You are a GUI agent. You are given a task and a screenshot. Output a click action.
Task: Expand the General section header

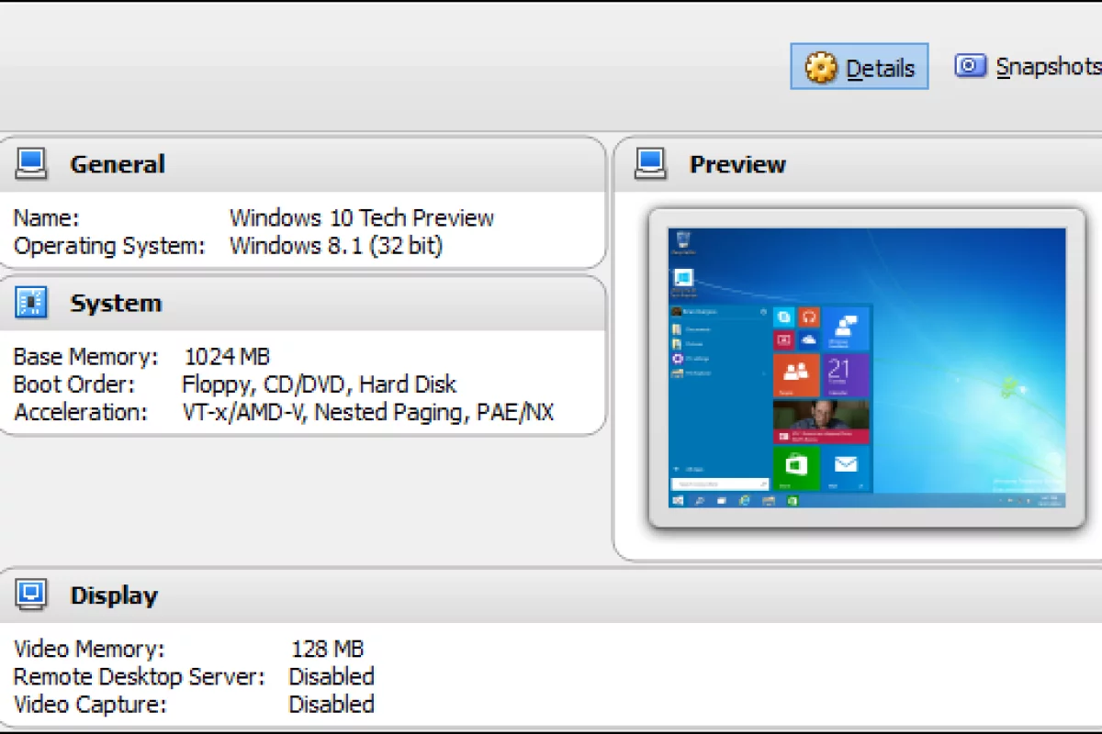[x=117, y=163]
